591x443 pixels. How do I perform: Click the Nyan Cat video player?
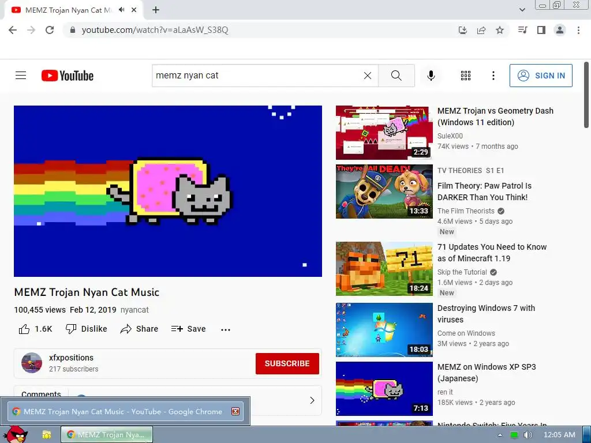click(x=168, y=191)
